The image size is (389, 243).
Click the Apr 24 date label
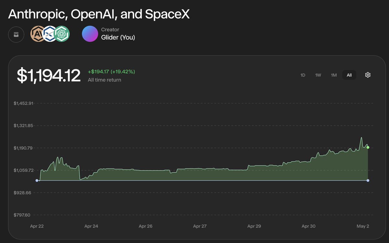(x=91, y=226)
